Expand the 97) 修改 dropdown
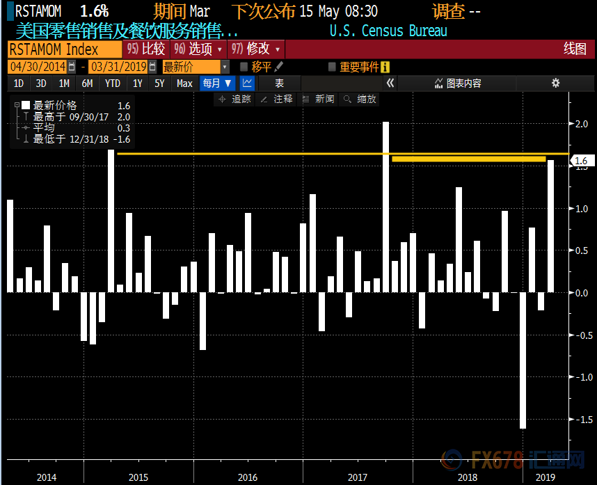 tap(256, 49)
